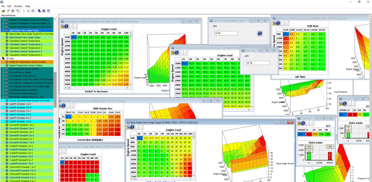Click info icon in Ignition Coil Pack Dwell Time window
The image size is (372, 182).
pyautogui.click(x=278, y=23)
